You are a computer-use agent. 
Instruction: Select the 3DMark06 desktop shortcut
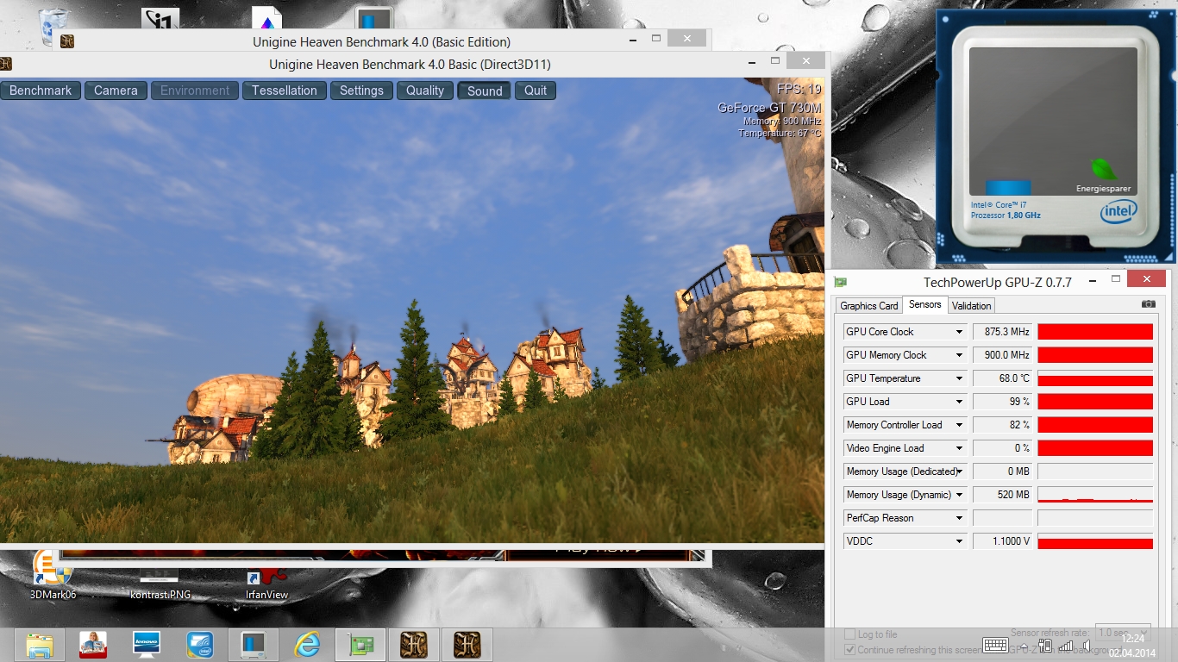pyautogui.click(x=53, y=574)
